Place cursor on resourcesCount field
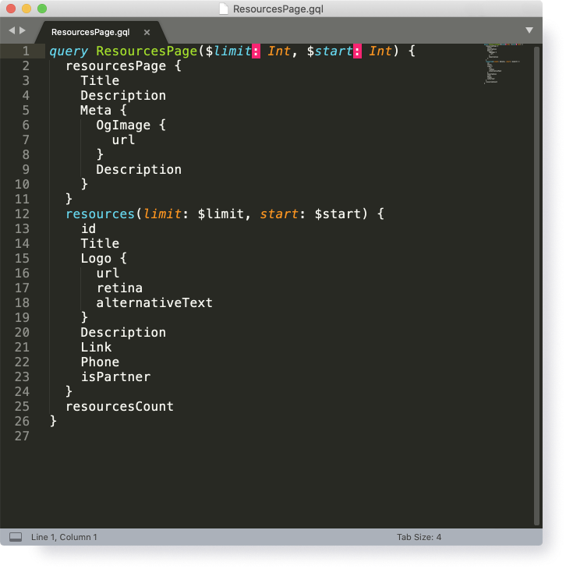566x569 pixels. click(x=119, y=406)
